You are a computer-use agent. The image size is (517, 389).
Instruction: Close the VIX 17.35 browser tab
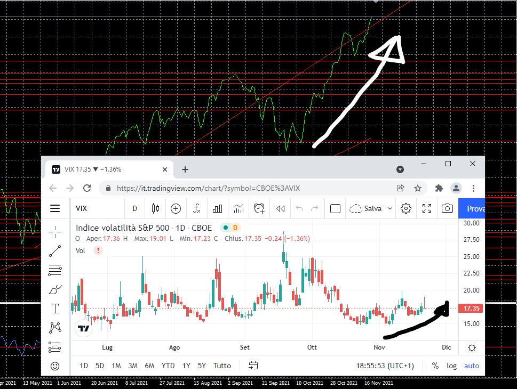tap(165, 169)
